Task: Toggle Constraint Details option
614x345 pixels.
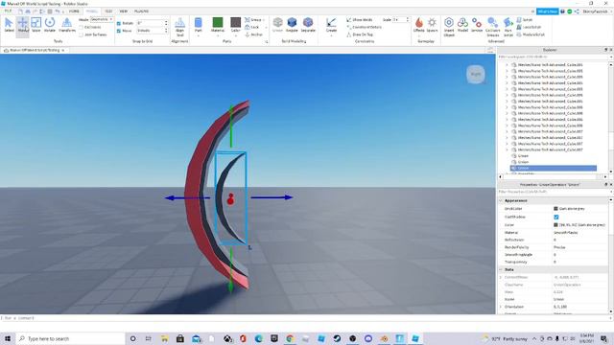Action: pos(365,27)
